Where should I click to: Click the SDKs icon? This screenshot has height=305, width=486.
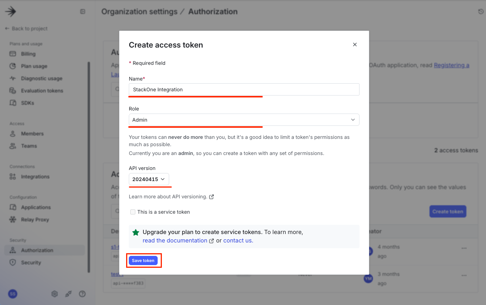point(13,103)
